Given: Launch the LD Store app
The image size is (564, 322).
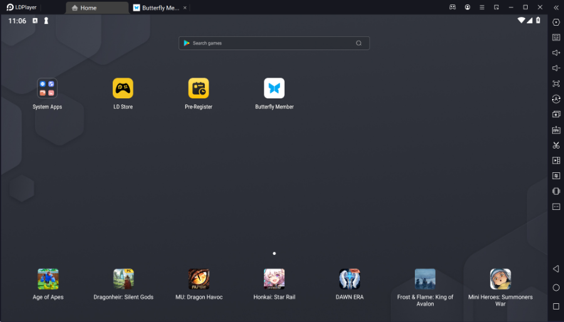Looking at the screenshot, I should pos(123,88).
